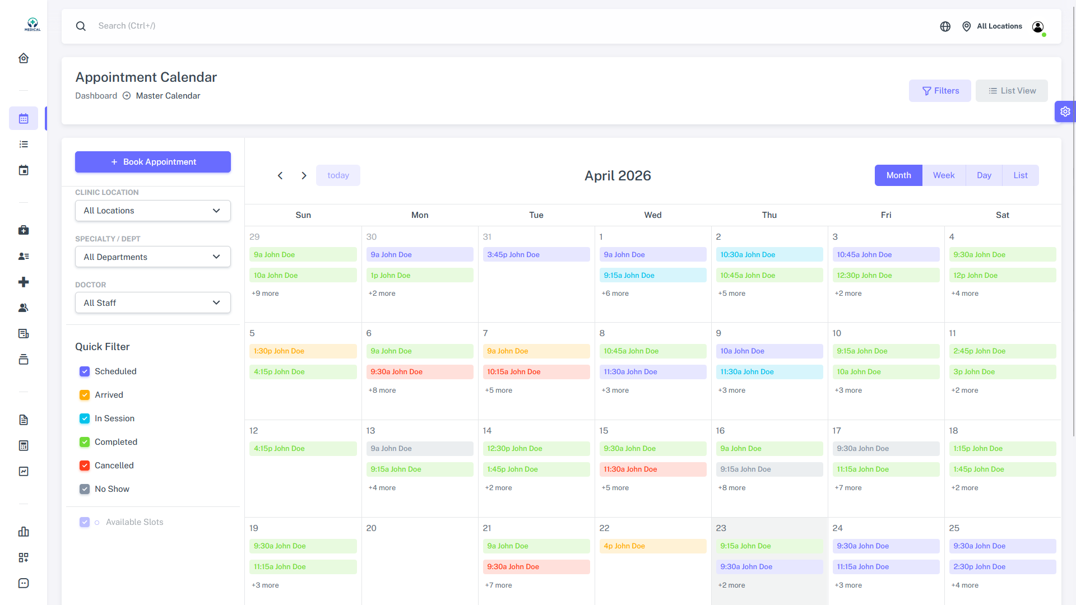This screenshot has height=605, width=1076.
Task: Open the add-widget grid icon in sidebar
Action: pyautogui.click(x=24, y=557)
